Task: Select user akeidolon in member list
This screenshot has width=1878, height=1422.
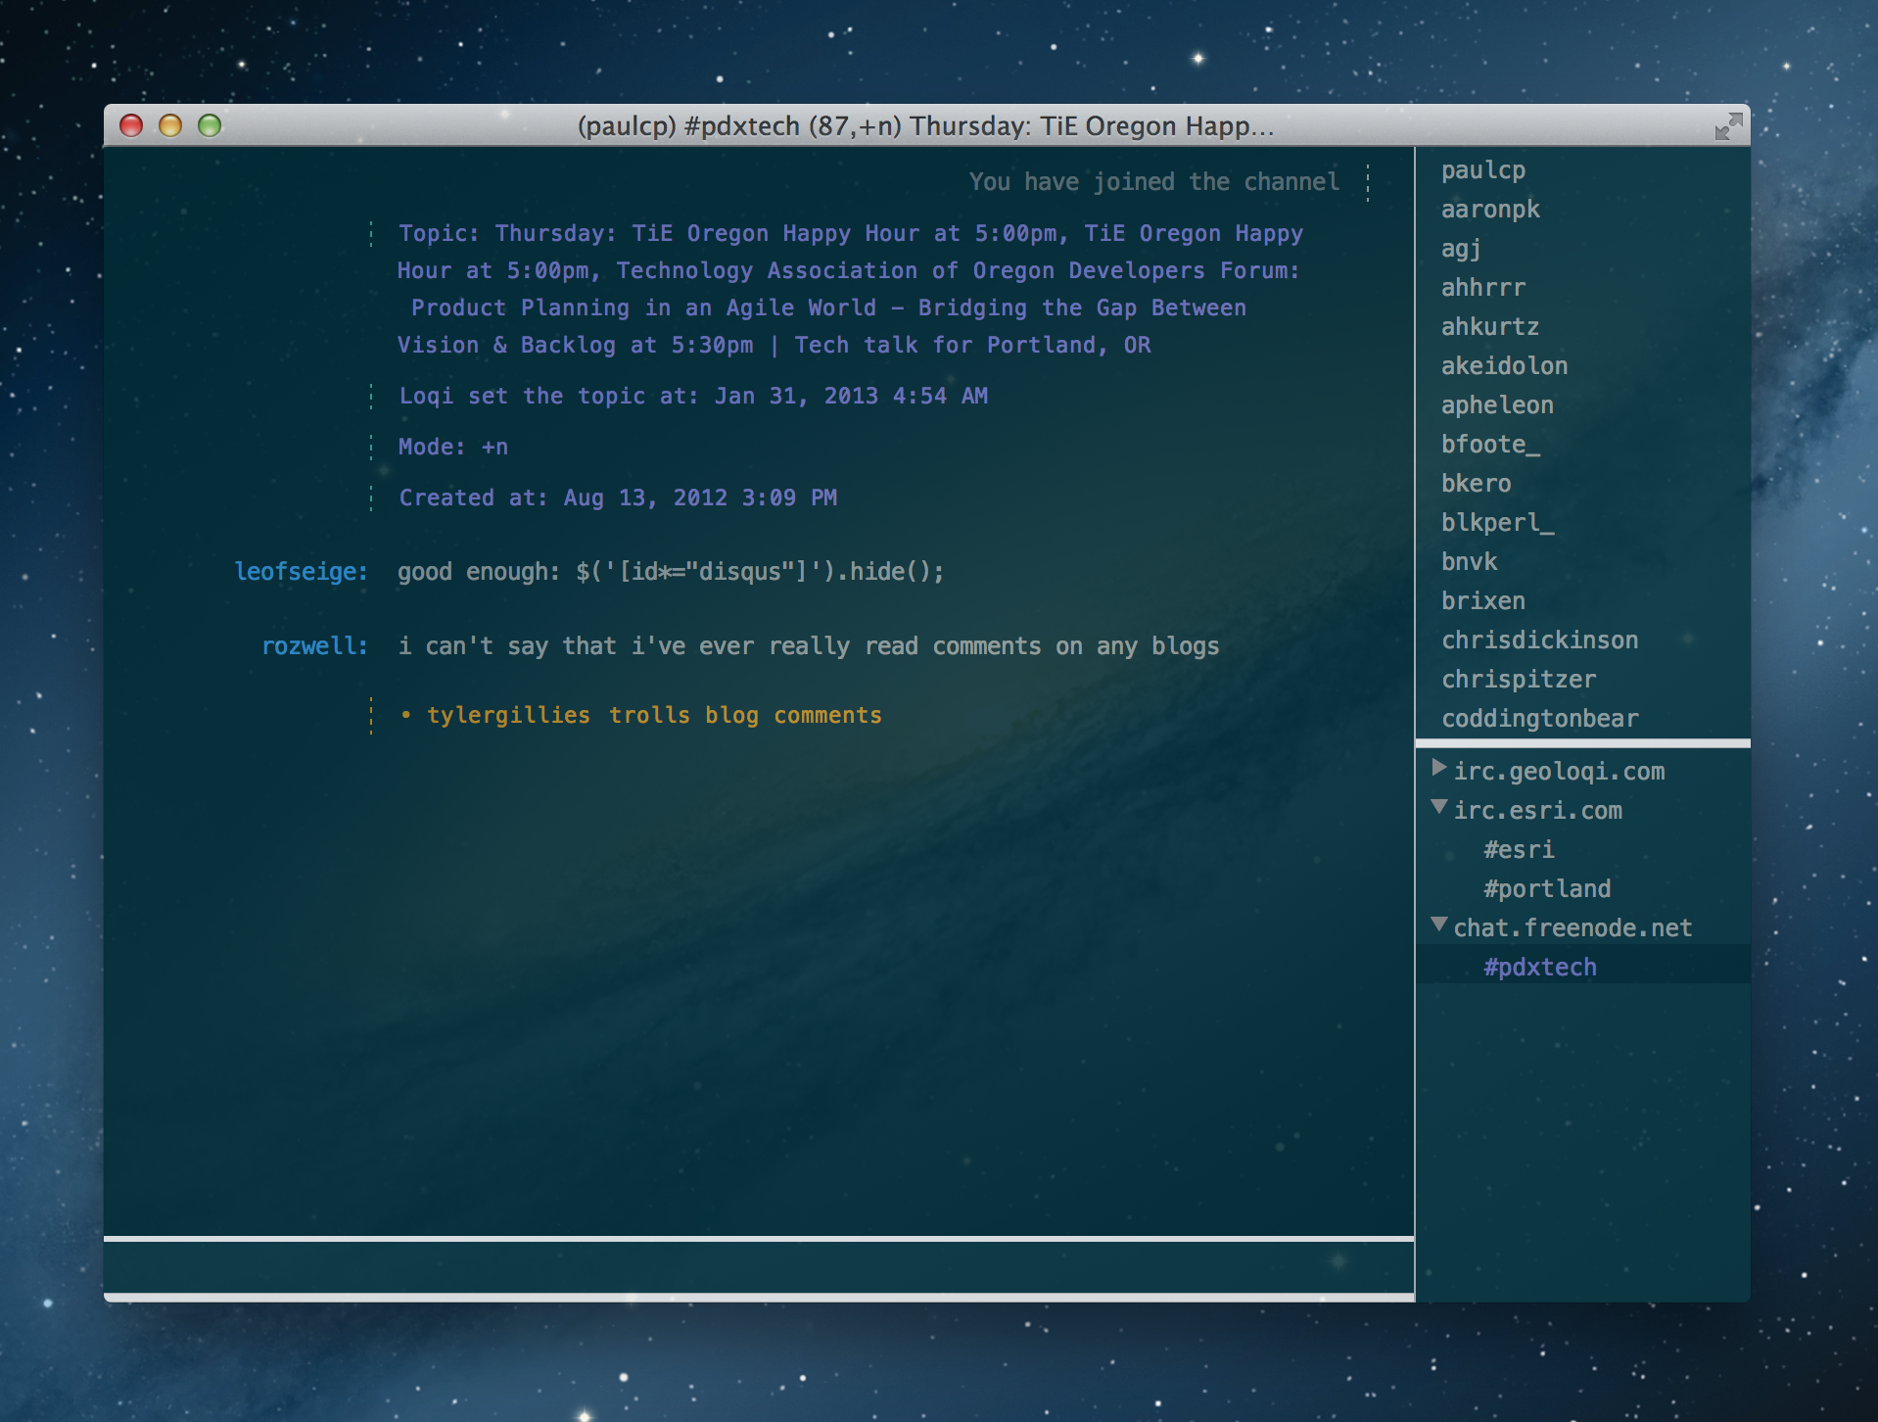Action: (1504, 366)
